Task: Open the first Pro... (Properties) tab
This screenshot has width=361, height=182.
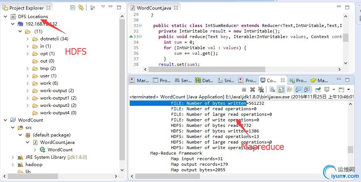Action: pyautogui.click(x=161, y=80)
